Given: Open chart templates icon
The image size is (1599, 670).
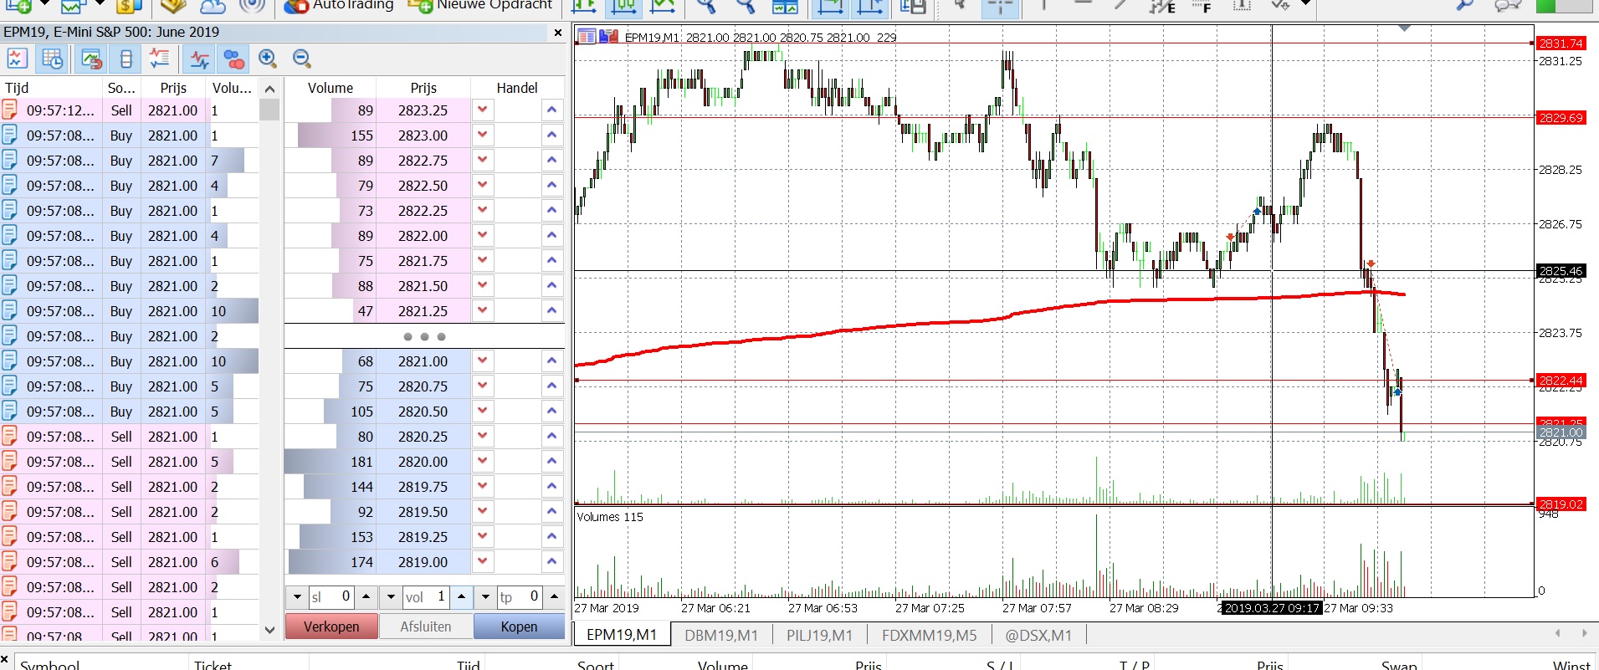Looking at the screenshot, I should 913,5.
